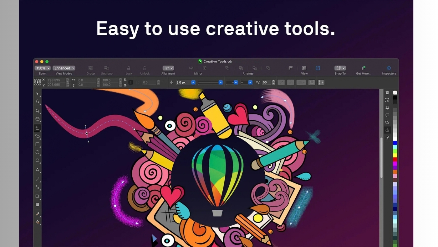Open the Inspectors info icon
This screenshot has height=247, width=438.
pos(389,68)
